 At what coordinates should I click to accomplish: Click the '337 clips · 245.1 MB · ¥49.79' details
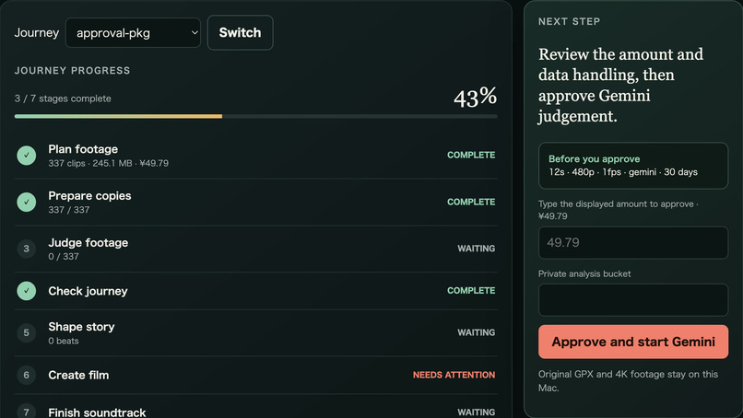tap(109, 163)
